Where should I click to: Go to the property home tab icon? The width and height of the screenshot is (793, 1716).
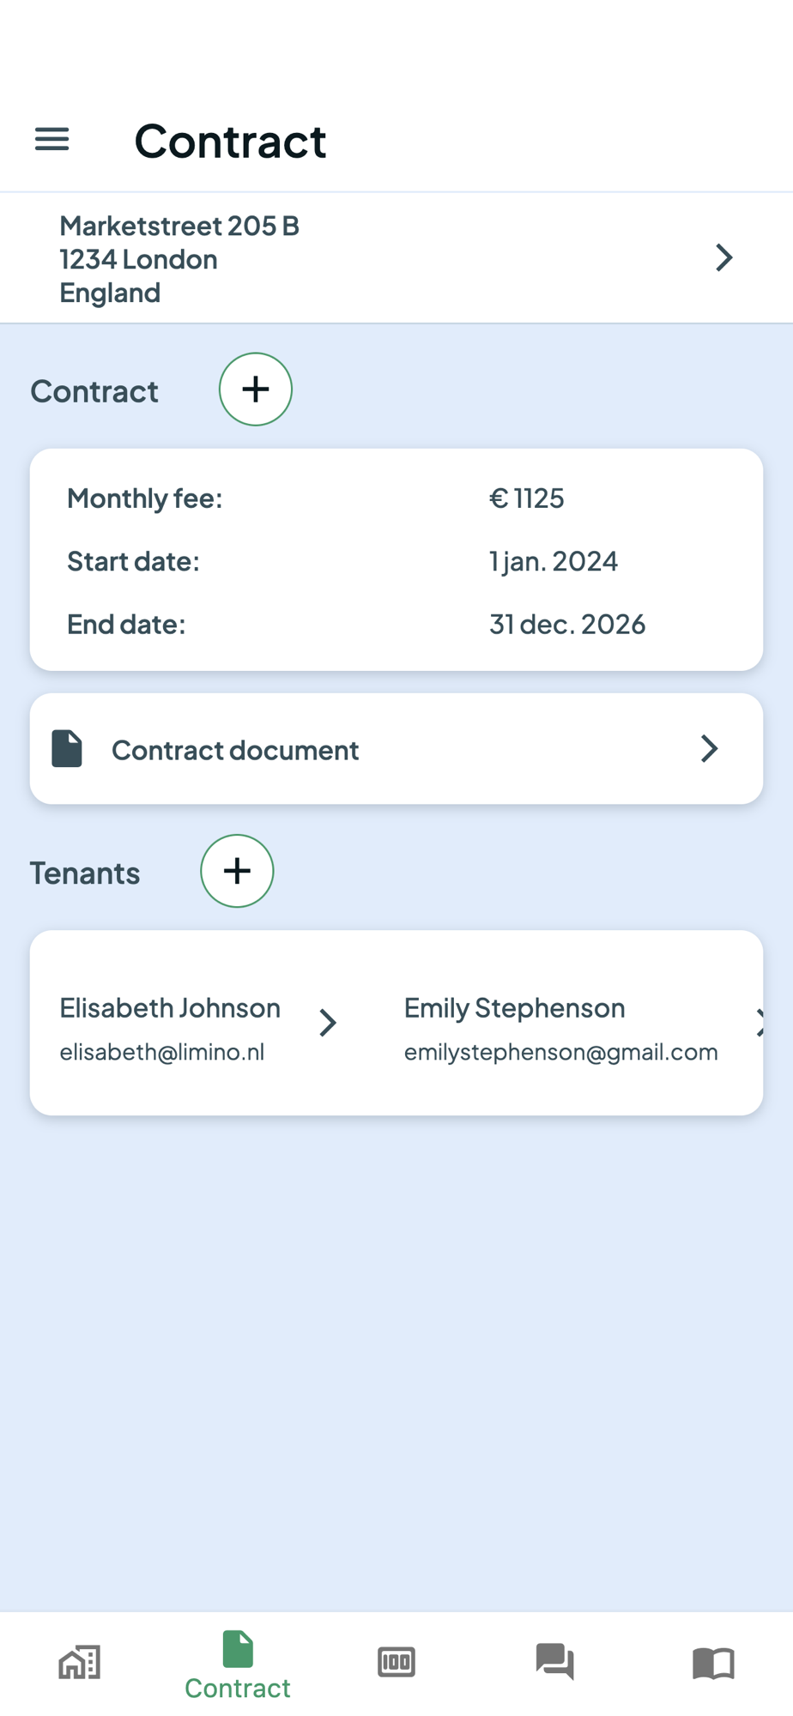tap(80, 1662)
